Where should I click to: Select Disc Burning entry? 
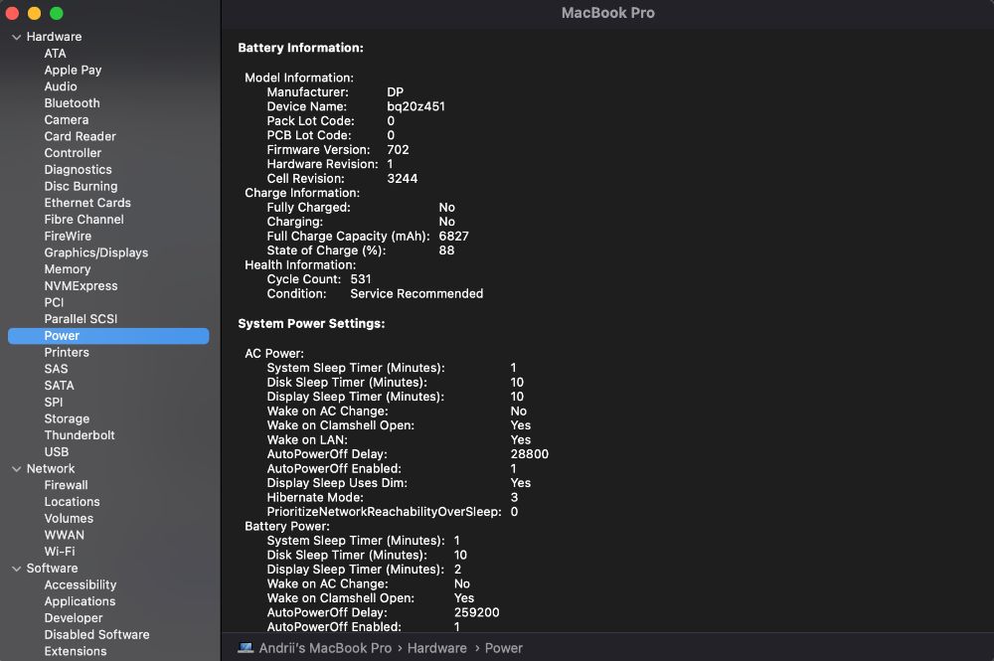click(81, 186)
